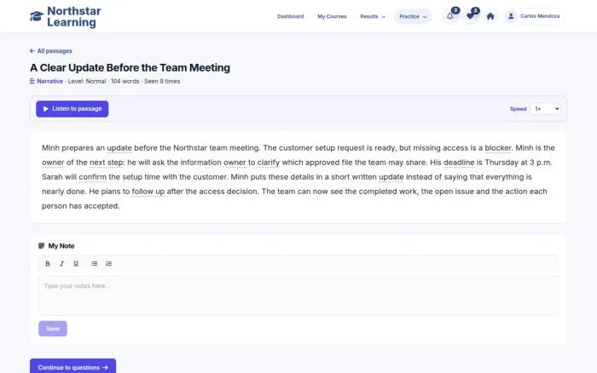This screenshot has height=373, width=597.
Task: Go to the home icon
Action: 490,16
